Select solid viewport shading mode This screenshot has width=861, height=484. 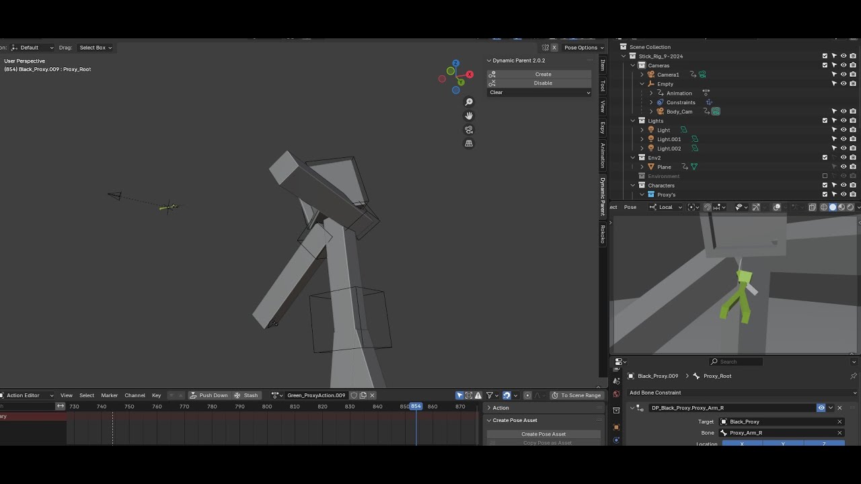833,207
